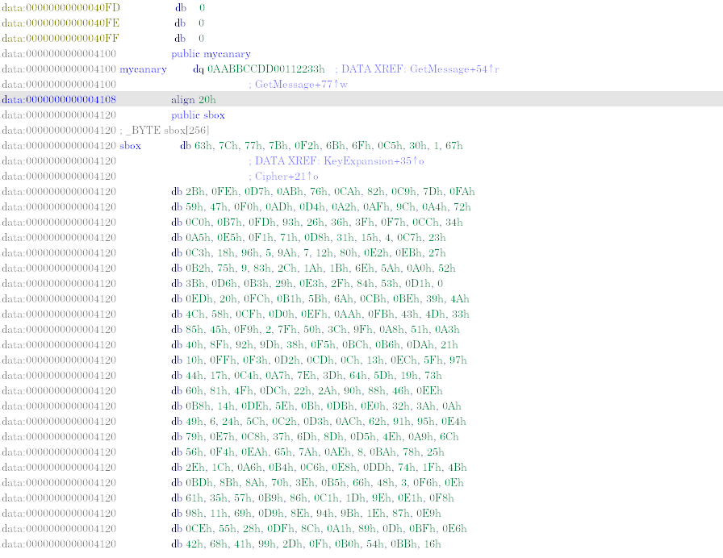Select the '_BYTE sbox[256]' type comment

(x=168, y=131)
